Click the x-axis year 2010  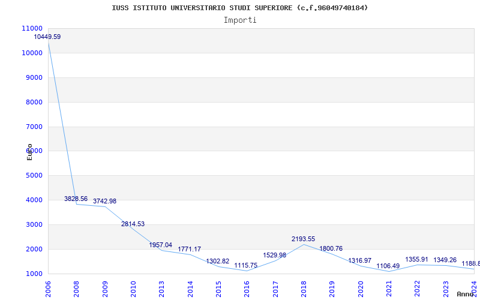(x=133, y=289)
